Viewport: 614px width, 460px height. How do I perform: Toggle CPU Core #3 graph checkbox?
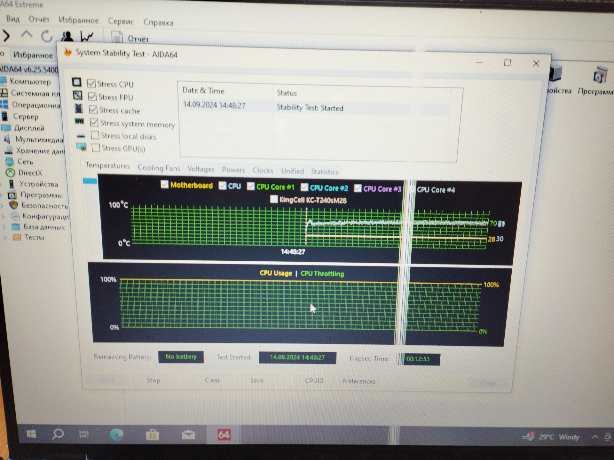click(358, 188)
